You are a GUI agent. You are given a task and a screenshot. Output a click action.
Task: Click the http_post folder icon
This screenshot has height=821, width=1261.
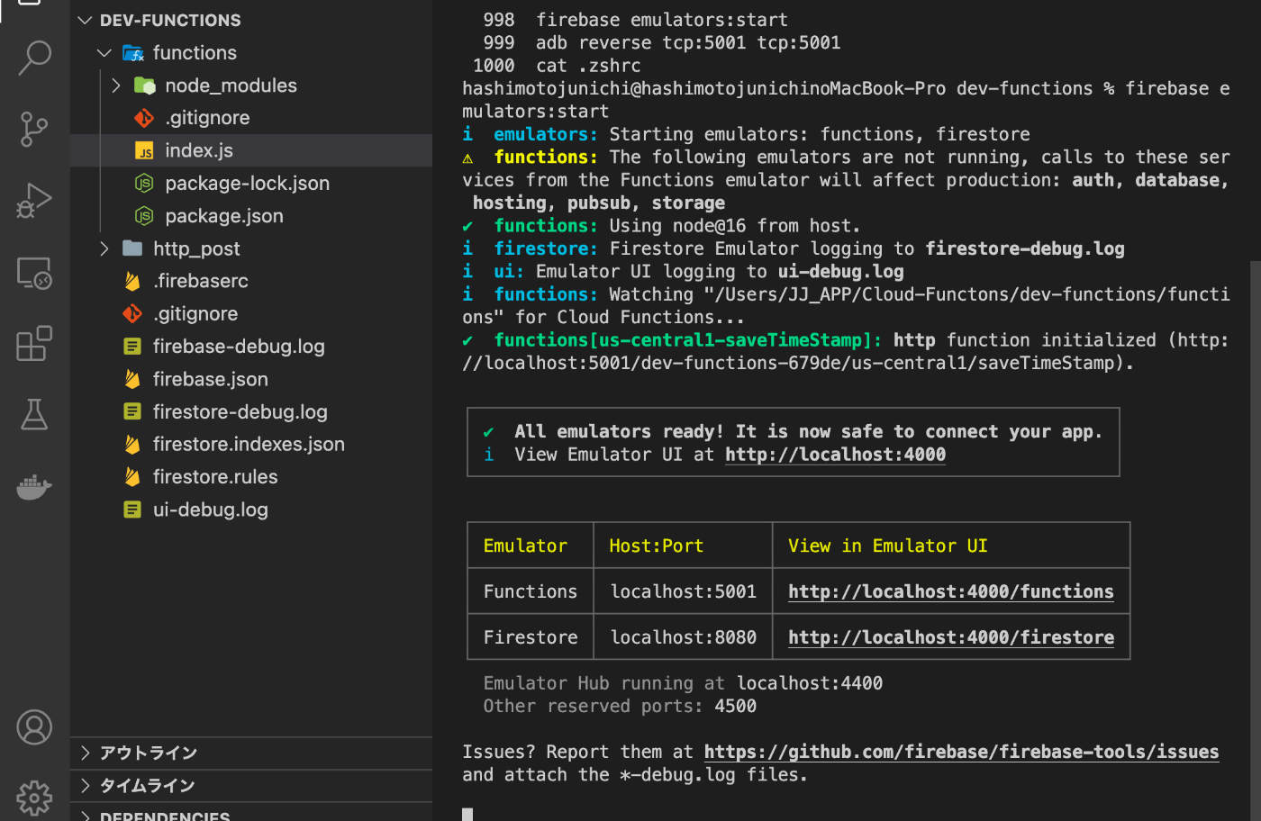[132, 248]
